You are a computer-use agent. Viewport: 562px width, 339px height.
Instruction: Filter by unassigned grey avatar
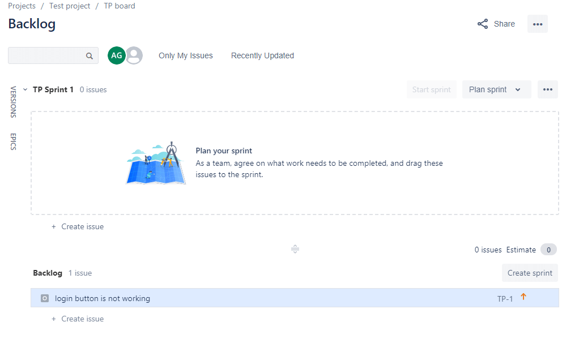[134, 55]
